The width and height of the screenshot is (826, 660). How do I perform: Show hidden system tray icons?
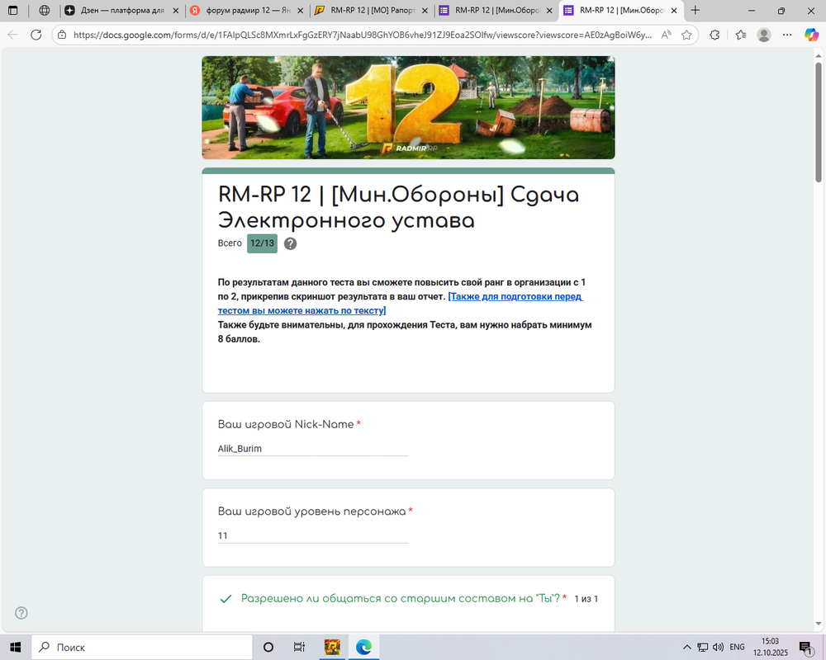coord(687,647)
